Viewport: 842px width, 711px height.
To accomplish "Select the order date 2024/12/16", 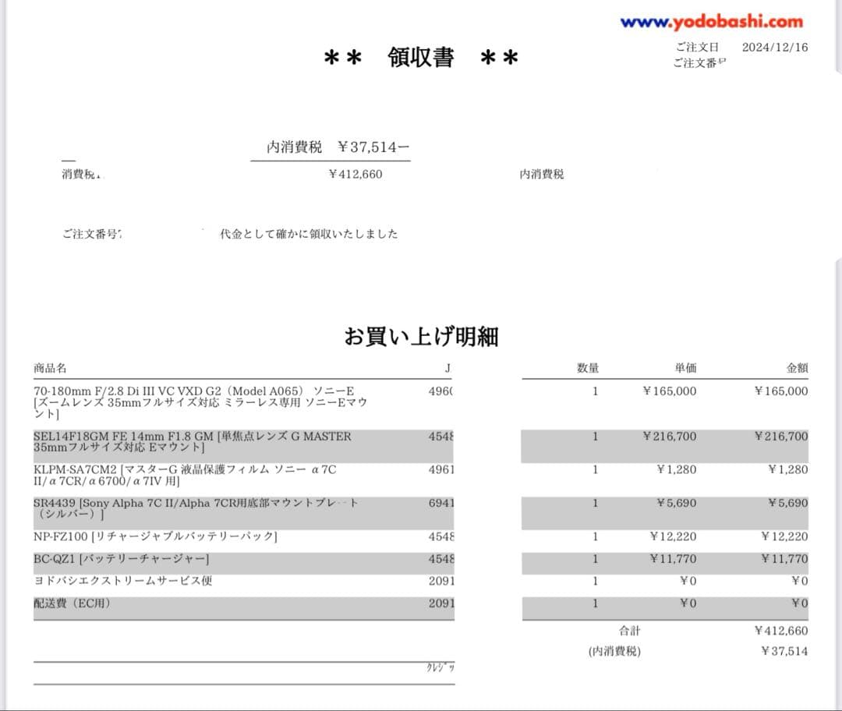I will [x=774, y=47].
